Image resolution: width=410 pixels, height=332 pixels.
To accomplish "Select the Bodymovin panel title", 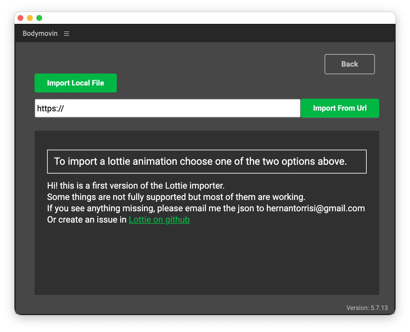I will [x=40, y=33].
